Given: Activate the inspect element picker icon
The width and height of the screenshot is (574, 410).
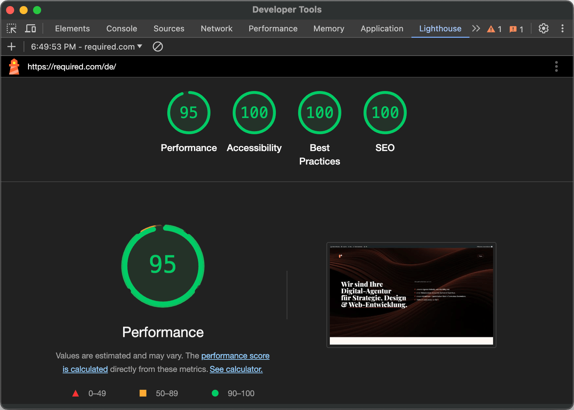Looking at the screenshot, I should 11,29.
